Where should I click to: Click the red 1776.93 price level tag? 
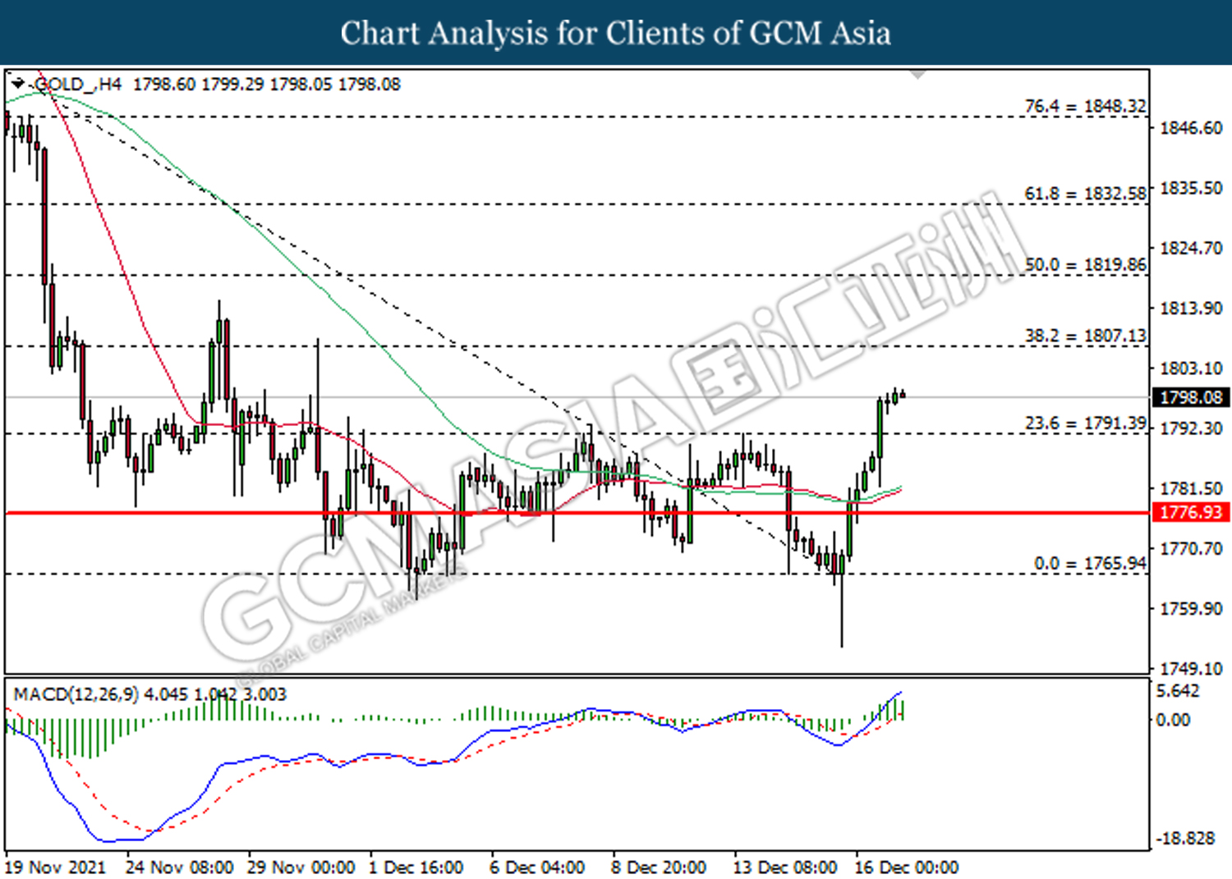click(1191, 512)
